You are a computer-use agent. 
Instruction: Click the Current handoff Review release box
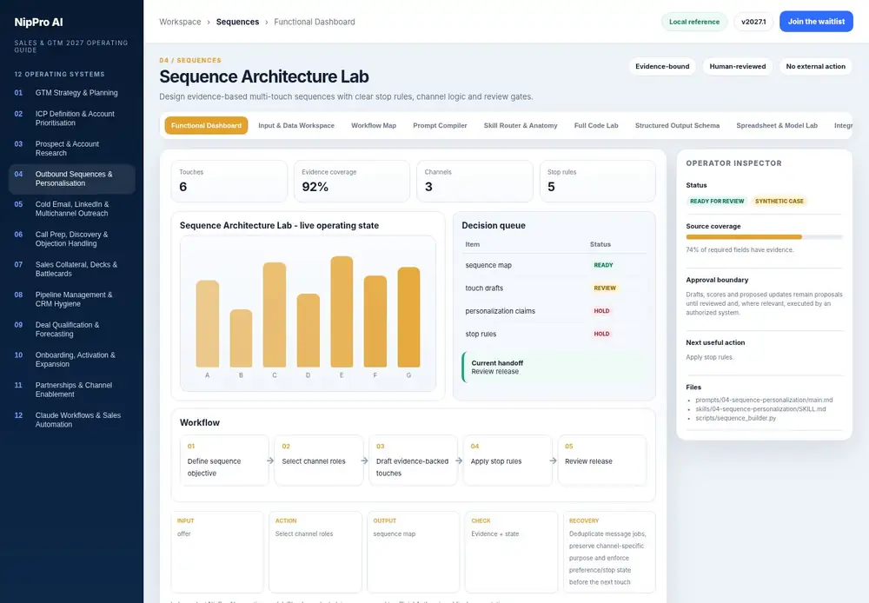coord(554,367)
